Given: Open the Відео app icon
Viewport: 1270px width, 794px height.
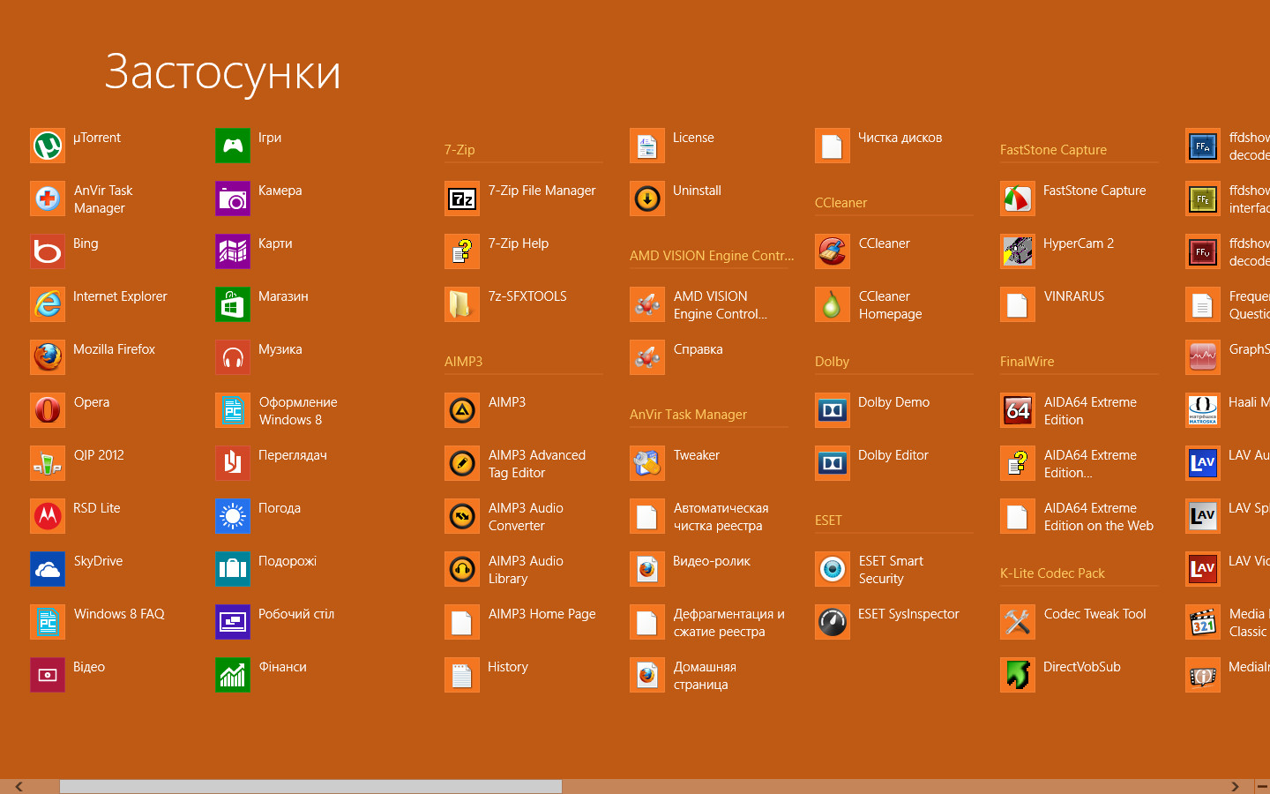Looking at the screenshot, I should pyautogui.click(x=48, y=675).
